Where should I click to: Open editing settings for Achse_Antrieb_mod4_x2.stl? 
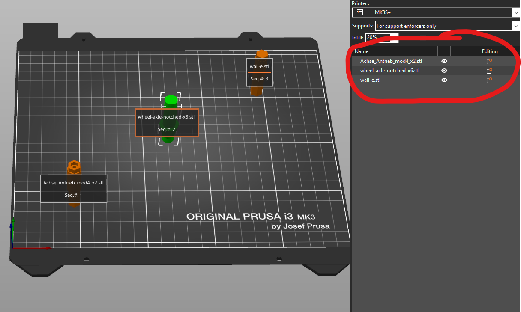point(489,61)
